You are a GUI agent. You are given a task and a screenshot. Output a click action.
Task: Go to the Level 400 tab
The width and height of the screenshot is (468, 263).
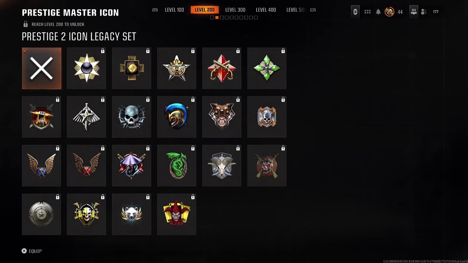pyautogui.click(x=266, y=10)
